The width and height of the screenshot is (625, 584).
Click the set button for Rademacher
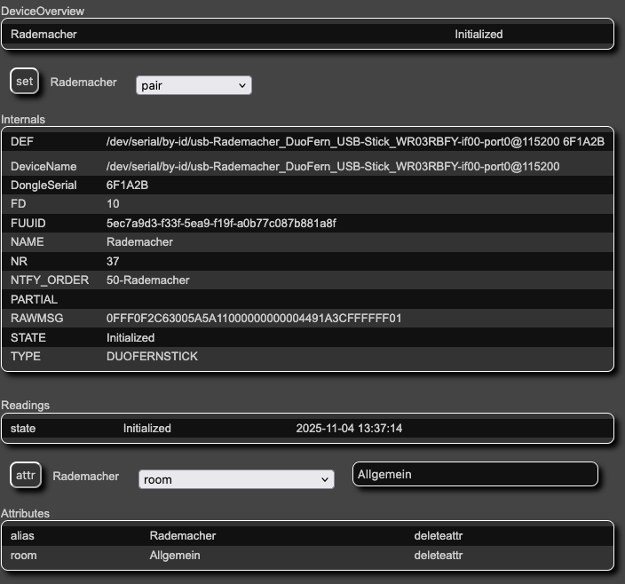(24, 82)
